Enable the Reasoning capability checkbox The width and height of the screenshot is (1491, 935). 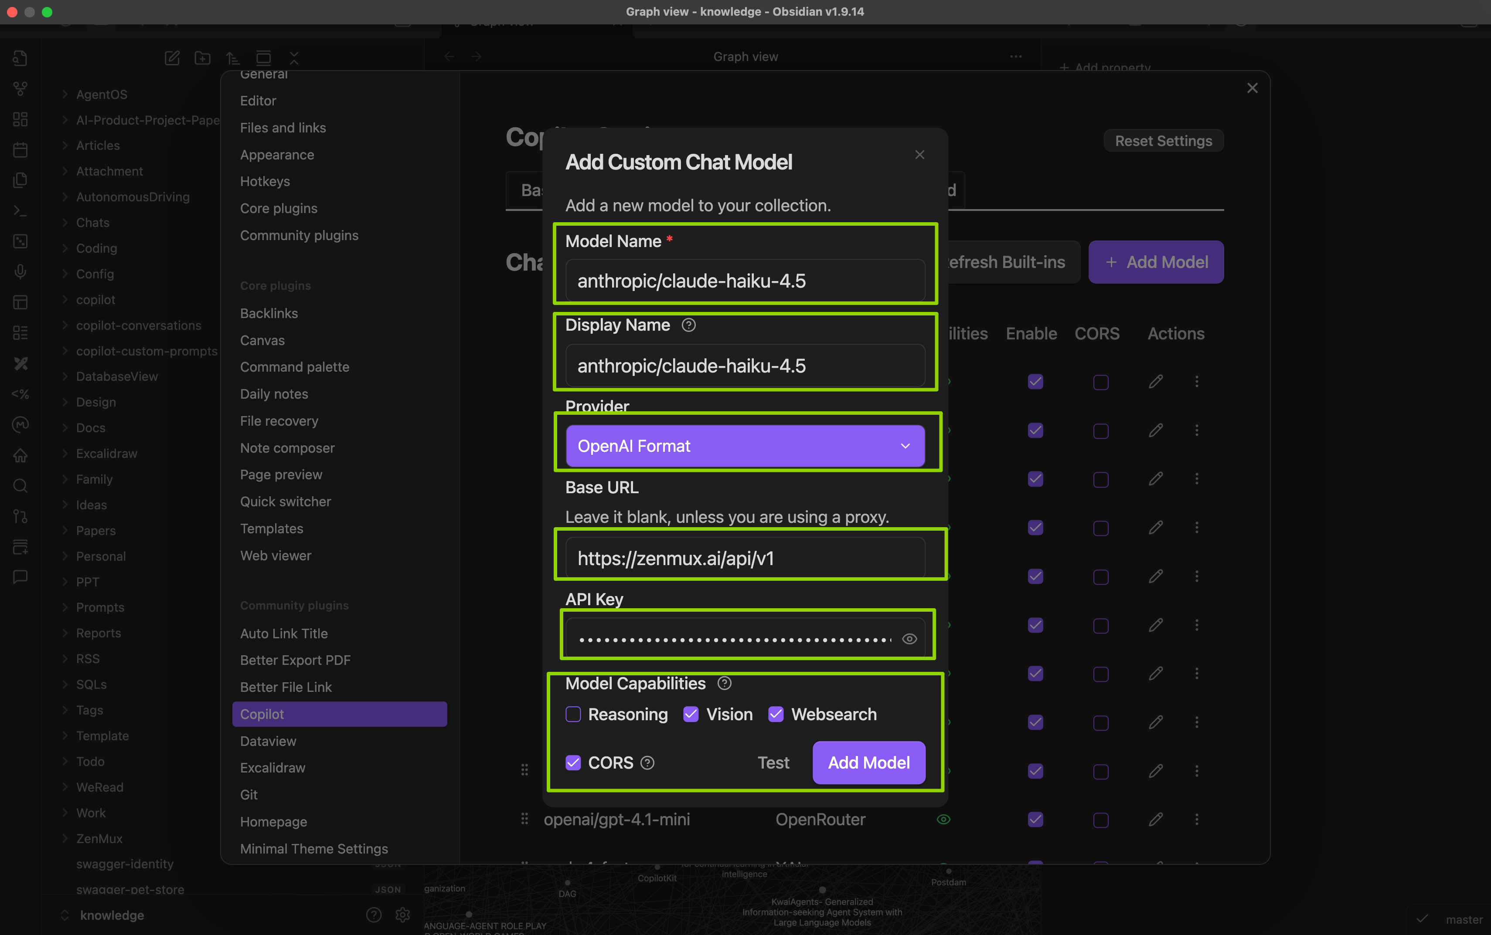(573, 715)
